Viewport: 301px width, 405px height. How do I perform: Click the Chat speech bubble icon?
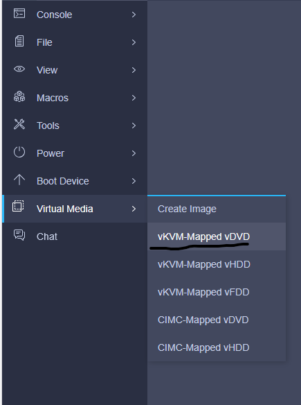point(19,235)
